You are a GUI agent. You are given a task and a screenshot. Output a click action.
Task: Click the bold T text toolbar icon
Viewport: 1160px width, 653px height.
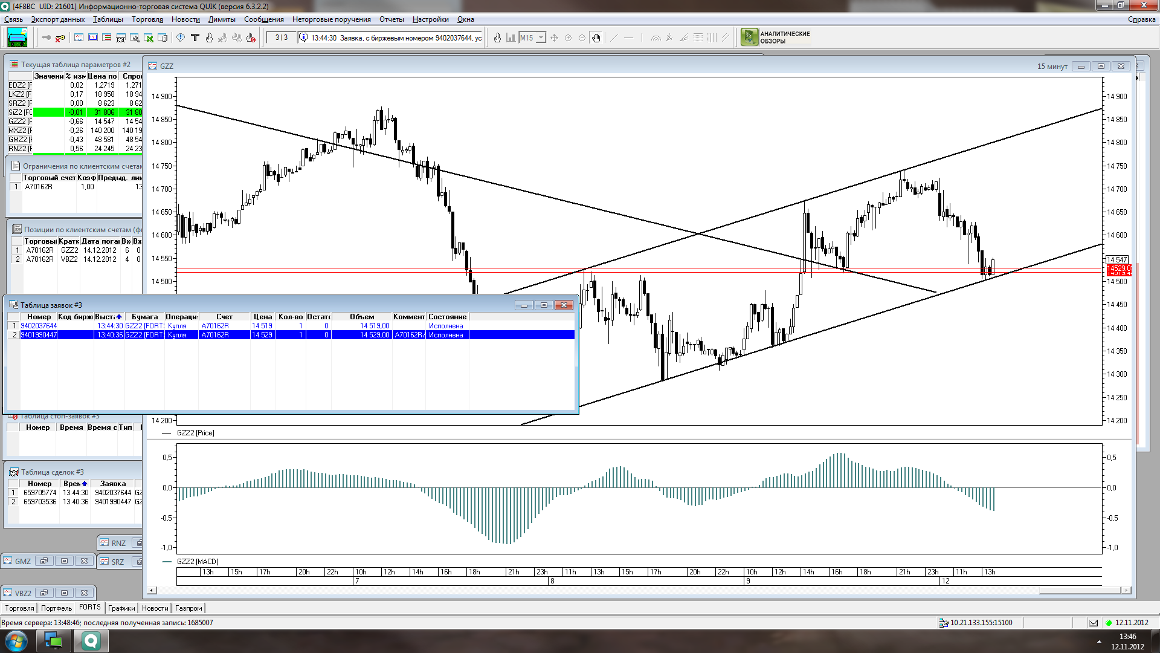(195, 37)
